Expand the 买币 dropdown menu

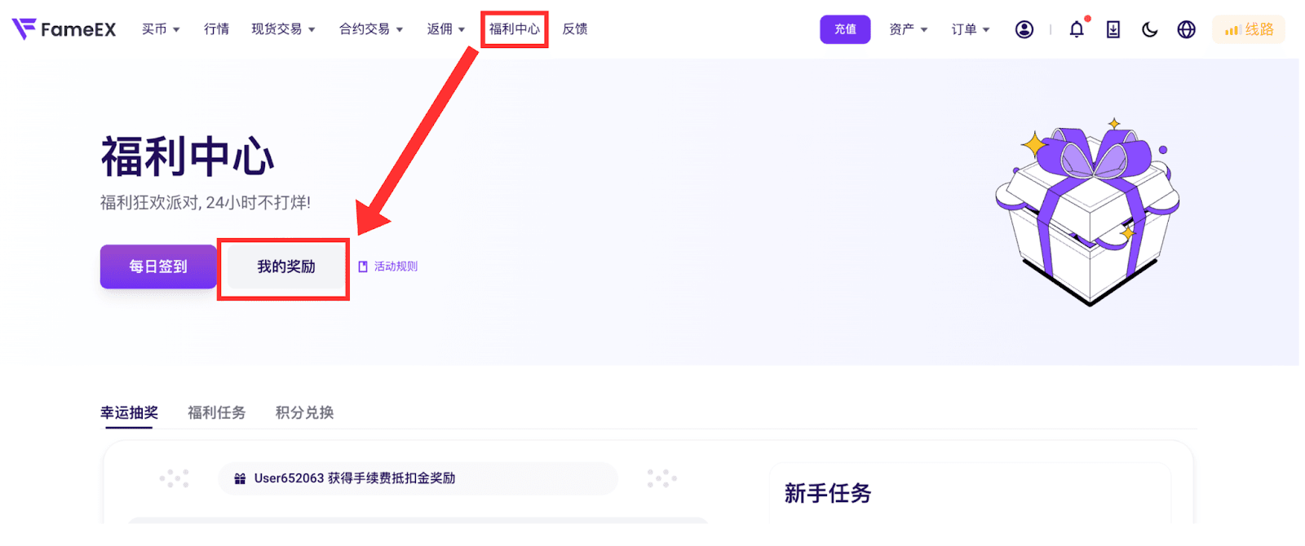[161, 29]
